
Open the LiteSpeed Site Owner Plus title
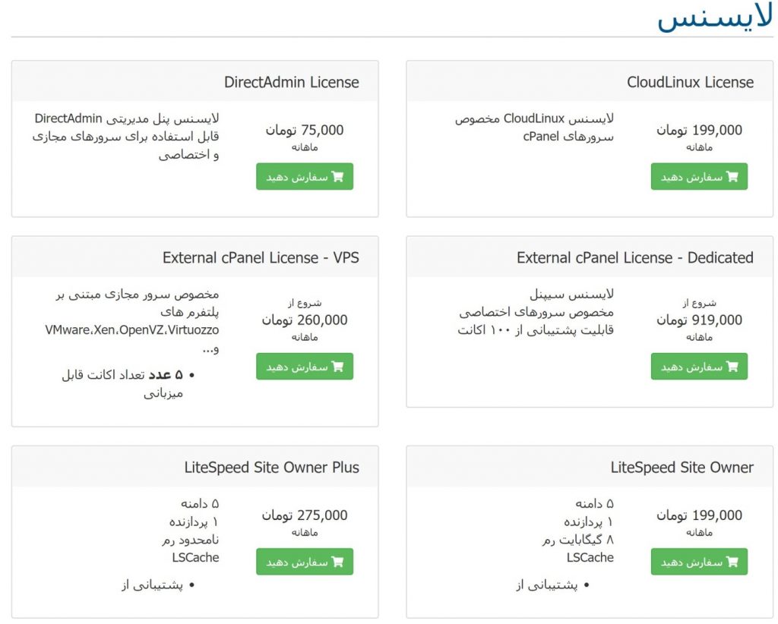coord(271,468)
